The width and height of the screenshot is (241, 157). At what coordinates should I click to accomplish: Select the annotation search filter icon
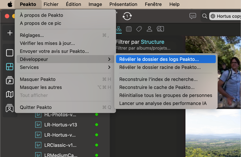(160, 29)
